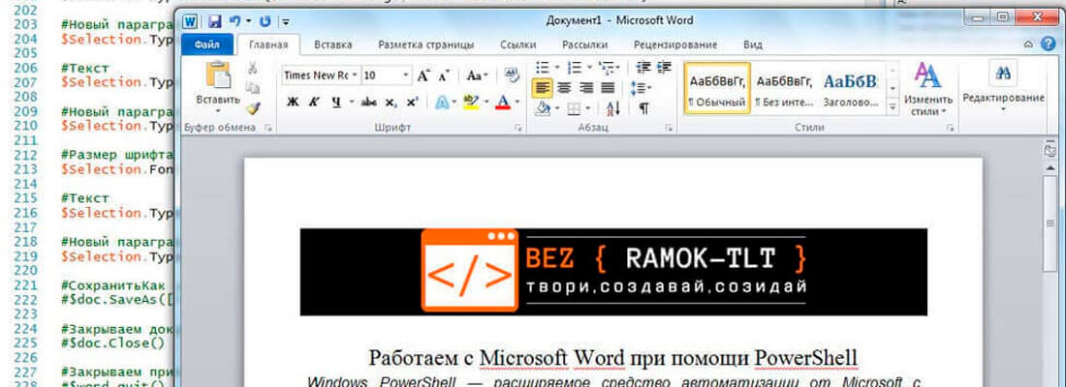Open the highlight color dropdown arrow
This screenshot has height=387, width=1066.
(x=486, y=103)
